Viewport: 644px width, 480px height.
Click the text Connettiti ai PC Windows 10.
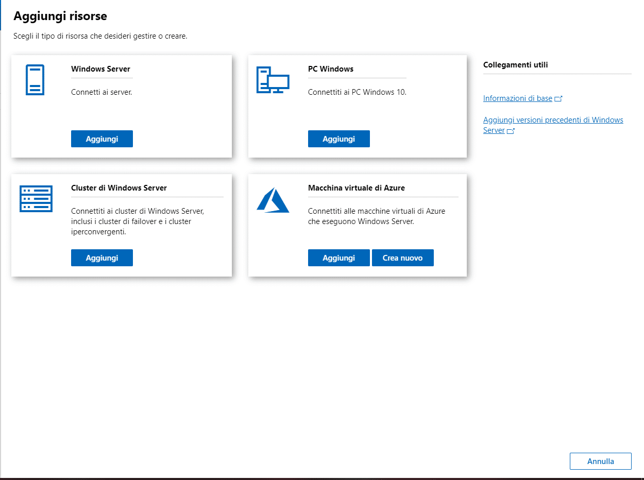pos(358,92)
